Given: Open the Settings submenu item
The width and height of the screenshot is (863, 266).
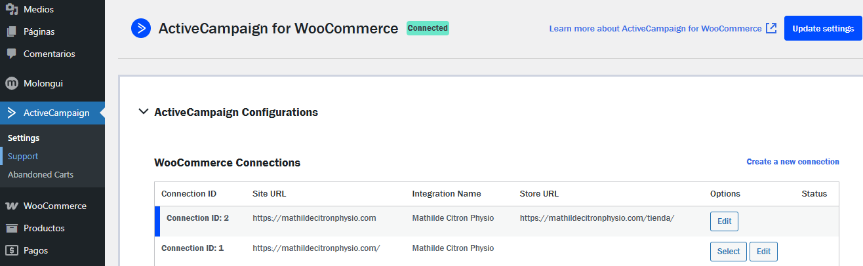Looking at the screenshot, I should tap(24, 138).
